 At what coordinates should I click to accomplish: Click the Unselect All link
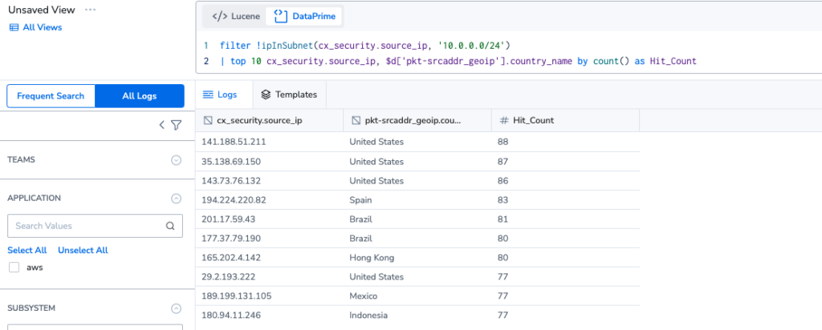point(83,250)
